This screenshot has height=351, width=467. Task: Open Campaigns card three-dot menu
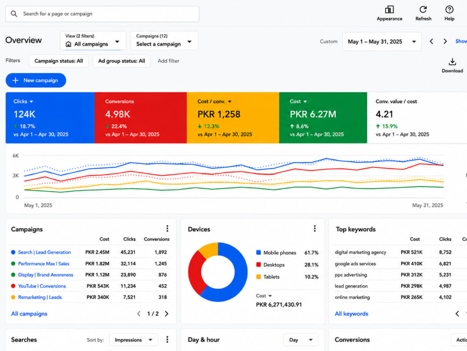pyautogui.click(x=167, y=229)
